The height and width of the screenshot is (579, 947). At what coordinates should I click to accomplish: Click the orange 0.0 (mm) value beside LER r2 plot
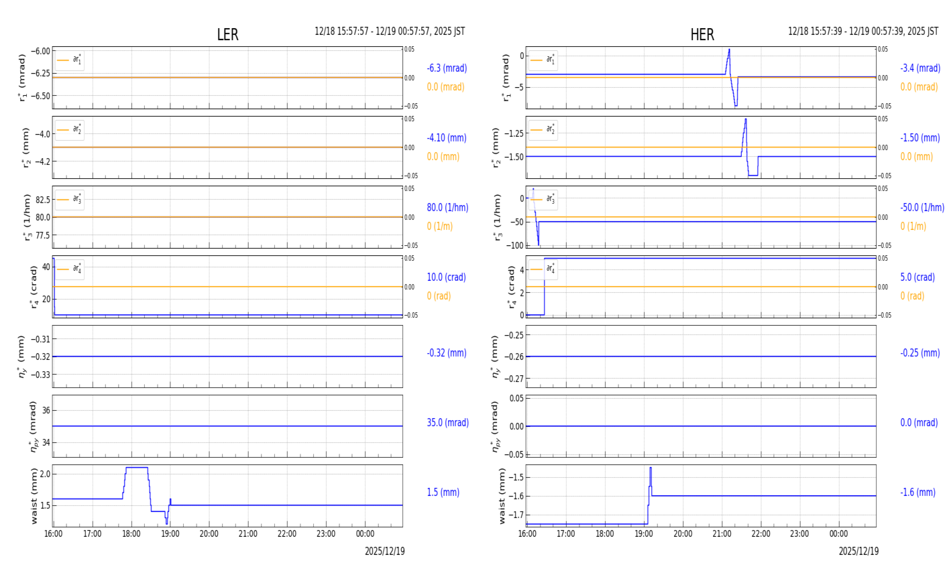pyautogui.click(x=443, y=157)
